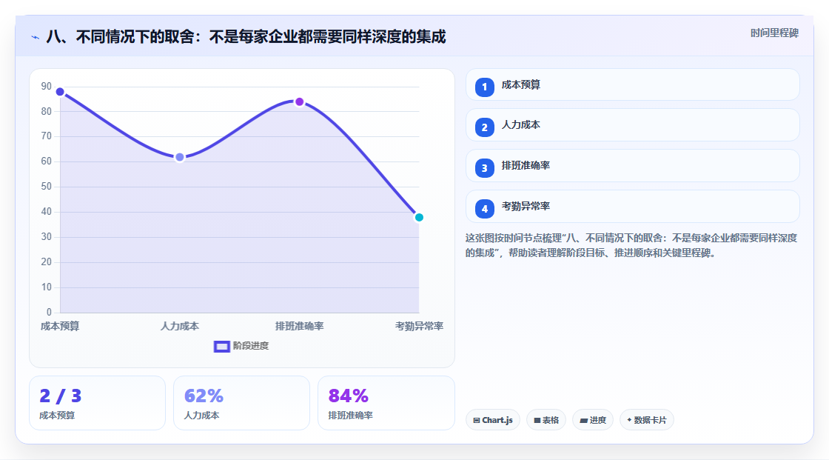The image size is (829, 460).
Task: Click the section title 八、不同情况下的取舍
Action: pos(246,37)
